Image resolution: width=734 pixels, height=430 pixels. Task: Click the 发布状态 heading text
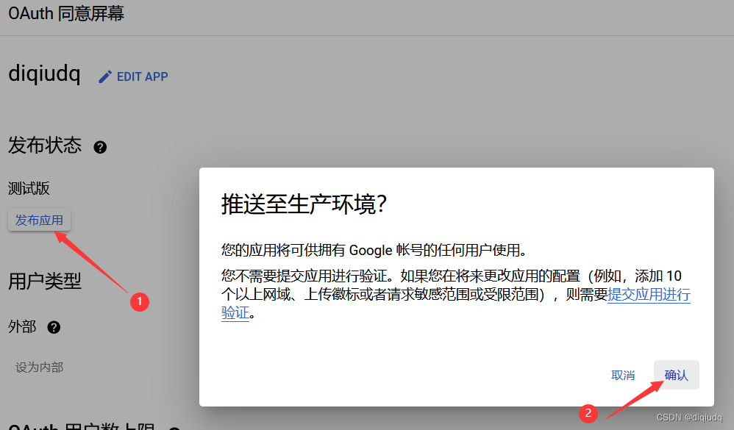45,146
